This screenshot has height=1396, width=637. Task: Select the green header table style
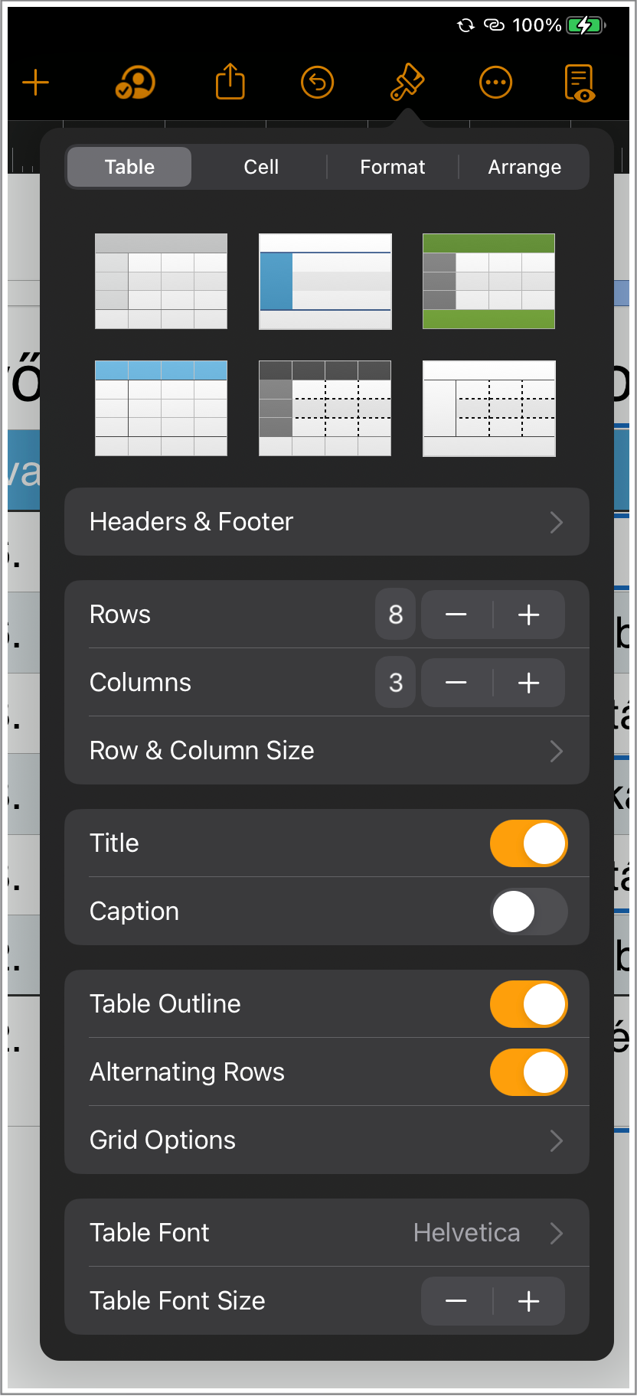click(488, 282)
